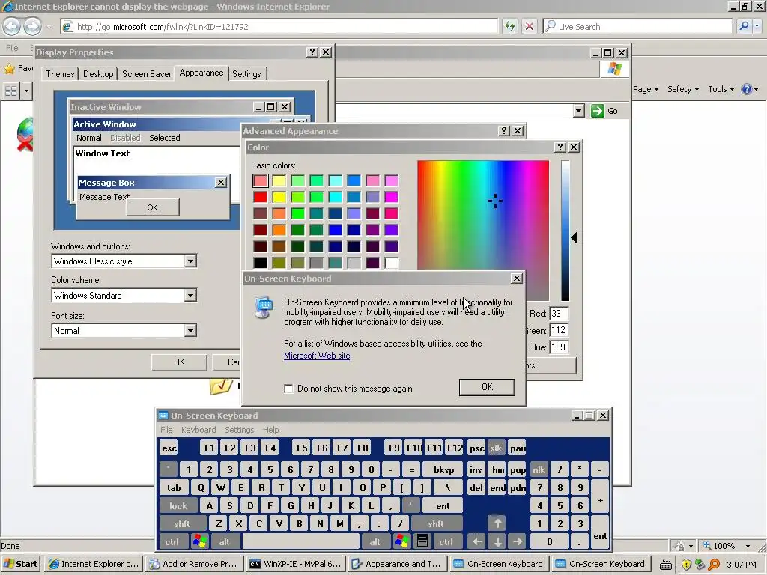Click the orange magnifier tray icon
767x575 pixels.
click(714, 565)
